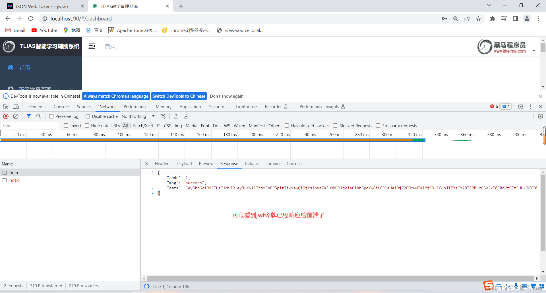Activate inspect element picker icon

[6, 107]
